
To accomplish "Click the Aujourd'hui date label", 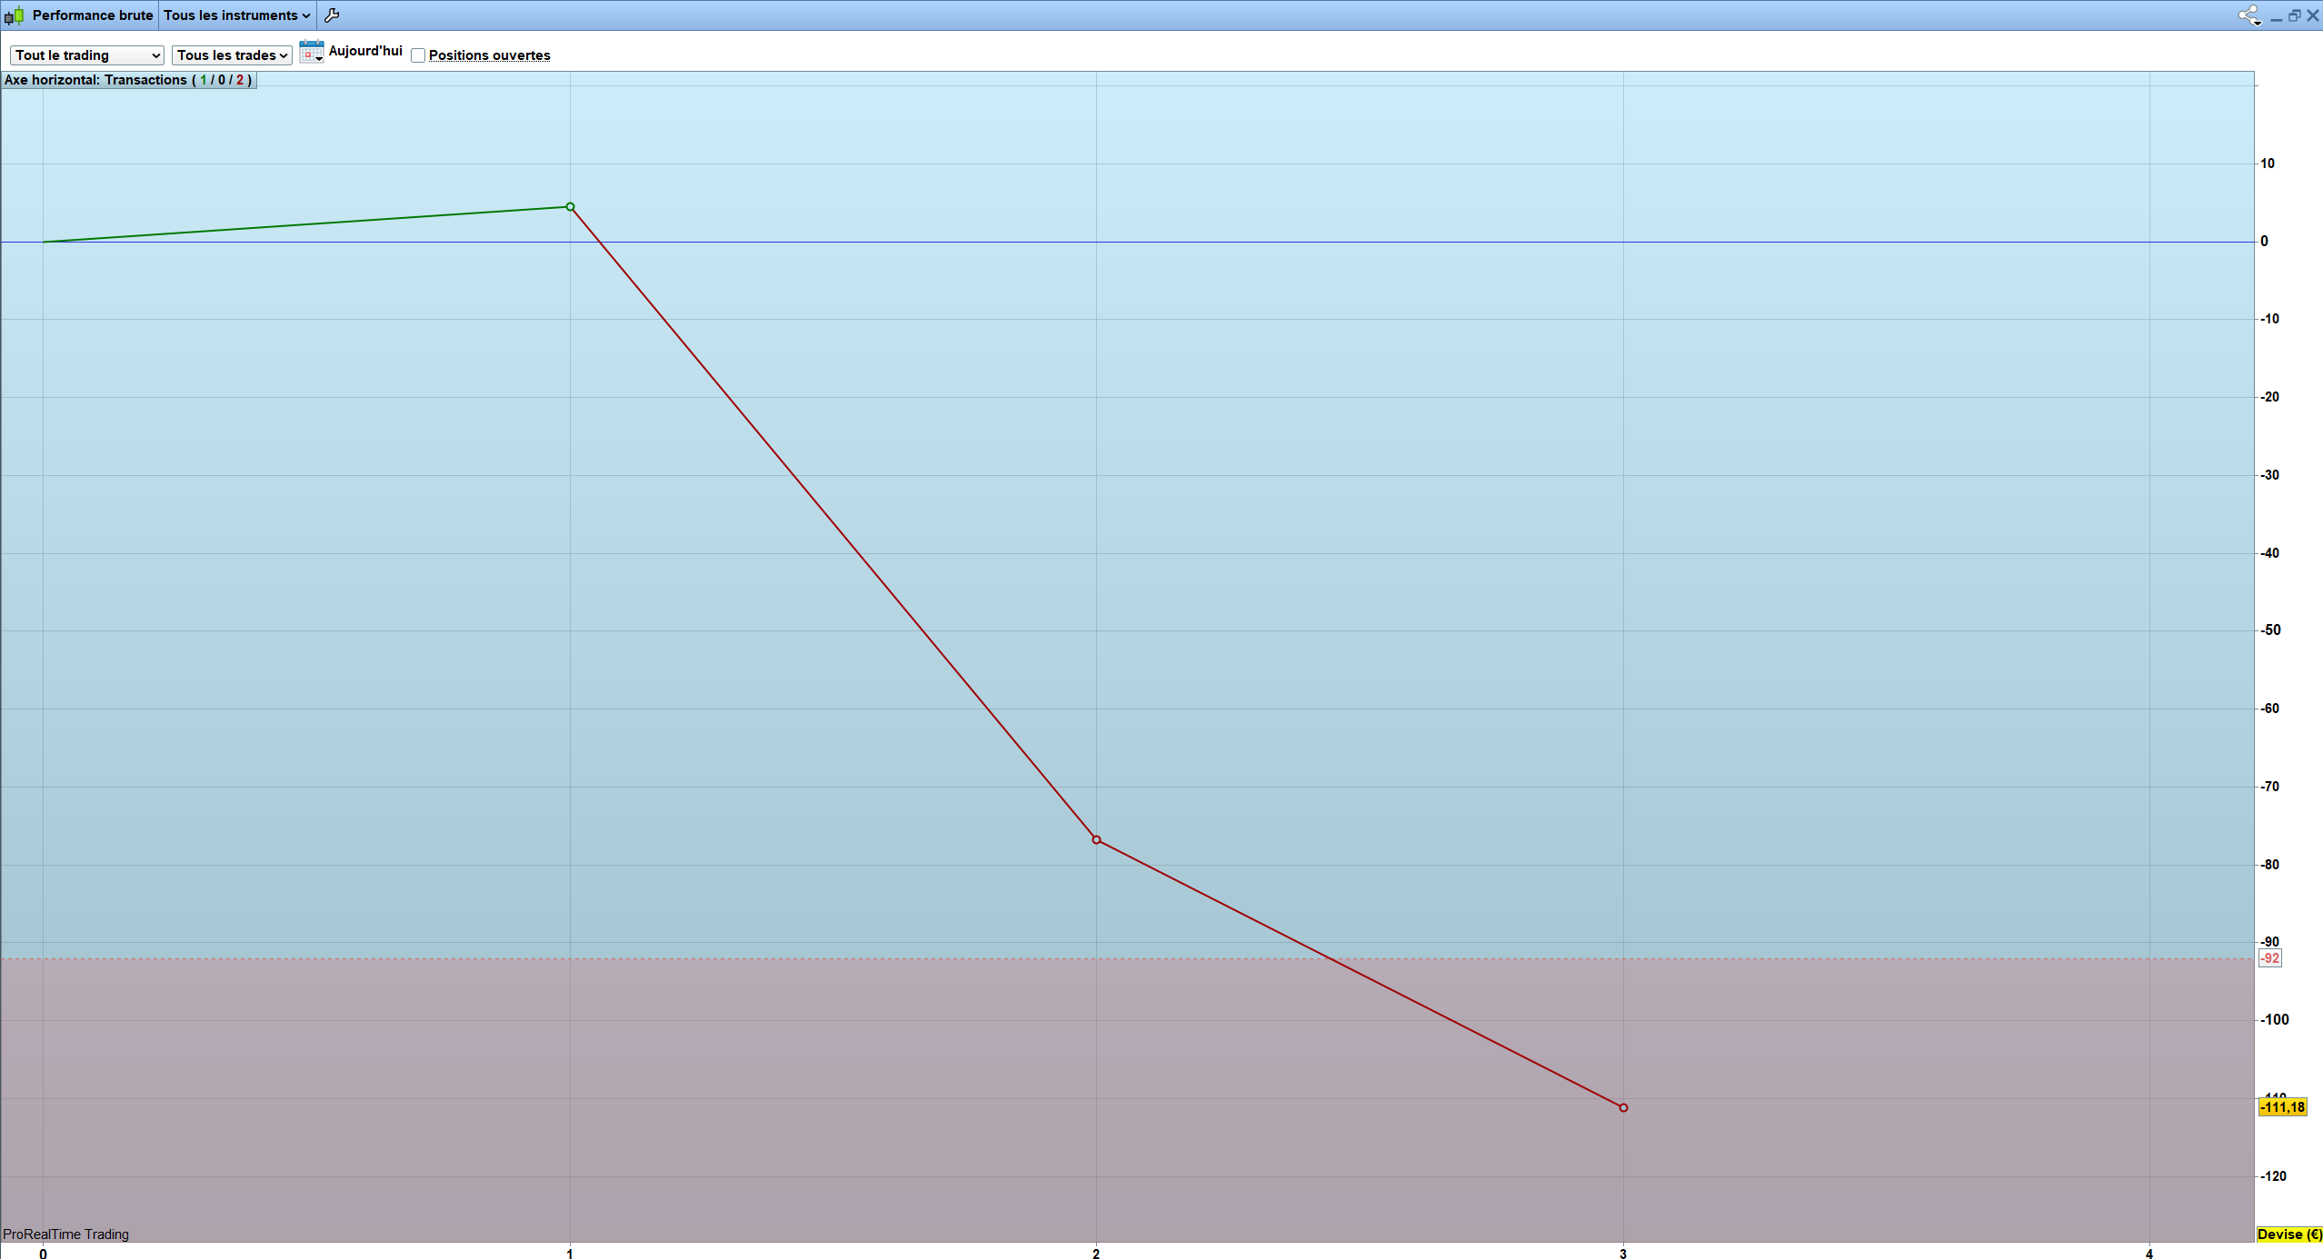I will [365, 51].
